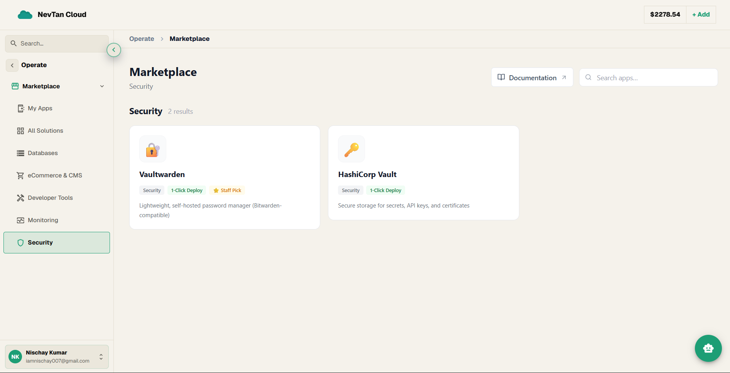Viewport: 730px width, 373px height.
Task: Click the Security section heading
Action: [x=146, y=111]
